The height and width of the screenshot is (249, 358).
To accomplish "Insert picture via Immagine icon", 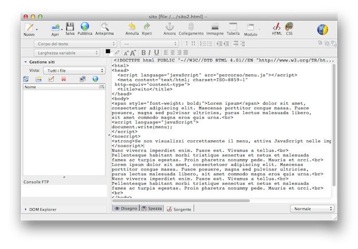I will (215, 27).
